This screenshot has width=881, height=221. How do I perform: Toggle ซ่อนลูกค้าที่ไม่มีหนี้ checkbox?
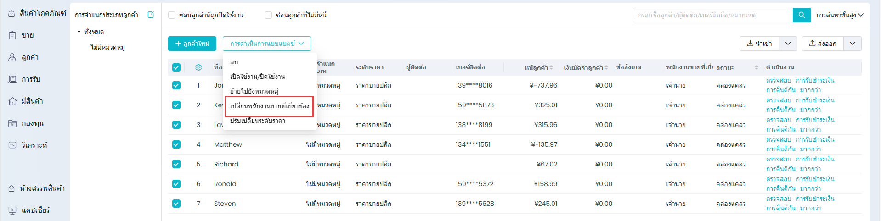pos(268,15)
